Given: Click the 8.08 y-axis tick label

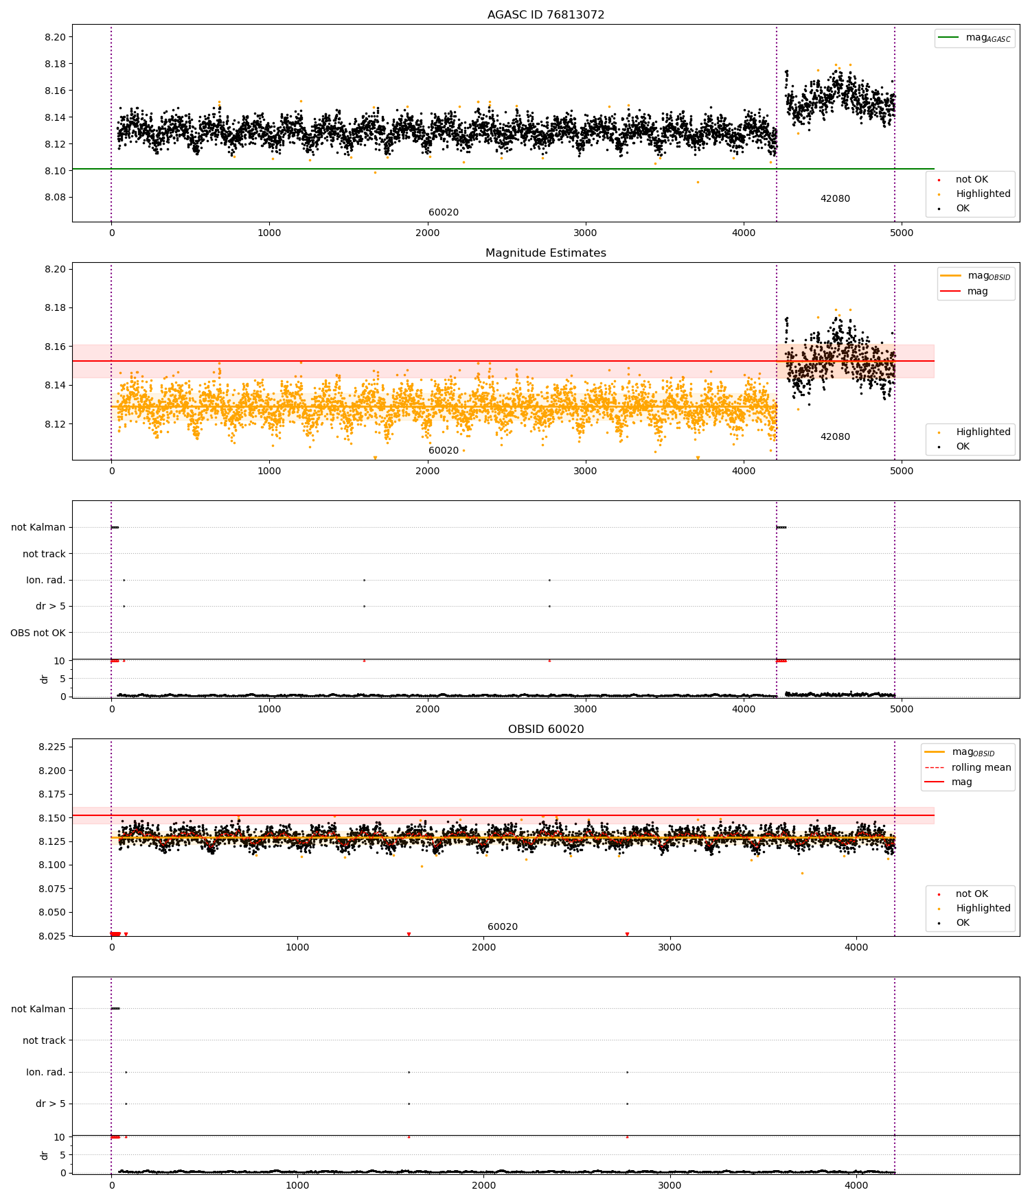Looking at the screenshot, I should [x=54, y=198].
